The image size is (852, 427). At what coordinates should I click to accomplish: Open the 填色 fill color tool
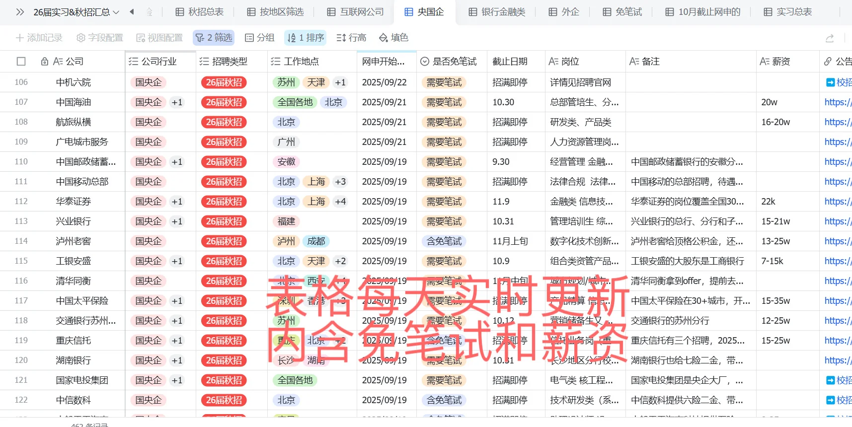[393, 38]
